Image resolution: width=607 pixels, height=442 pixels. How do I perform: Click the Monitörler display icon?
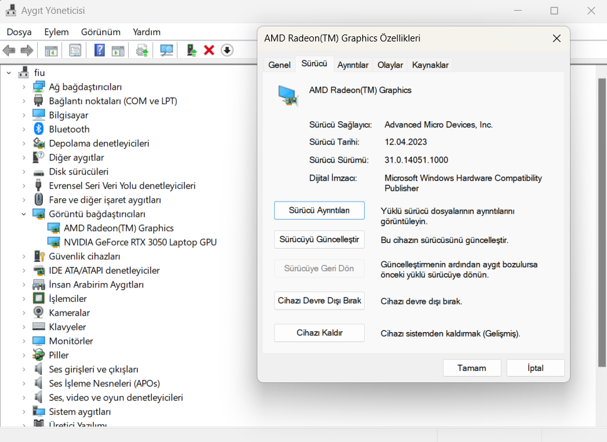coord(39,341)
